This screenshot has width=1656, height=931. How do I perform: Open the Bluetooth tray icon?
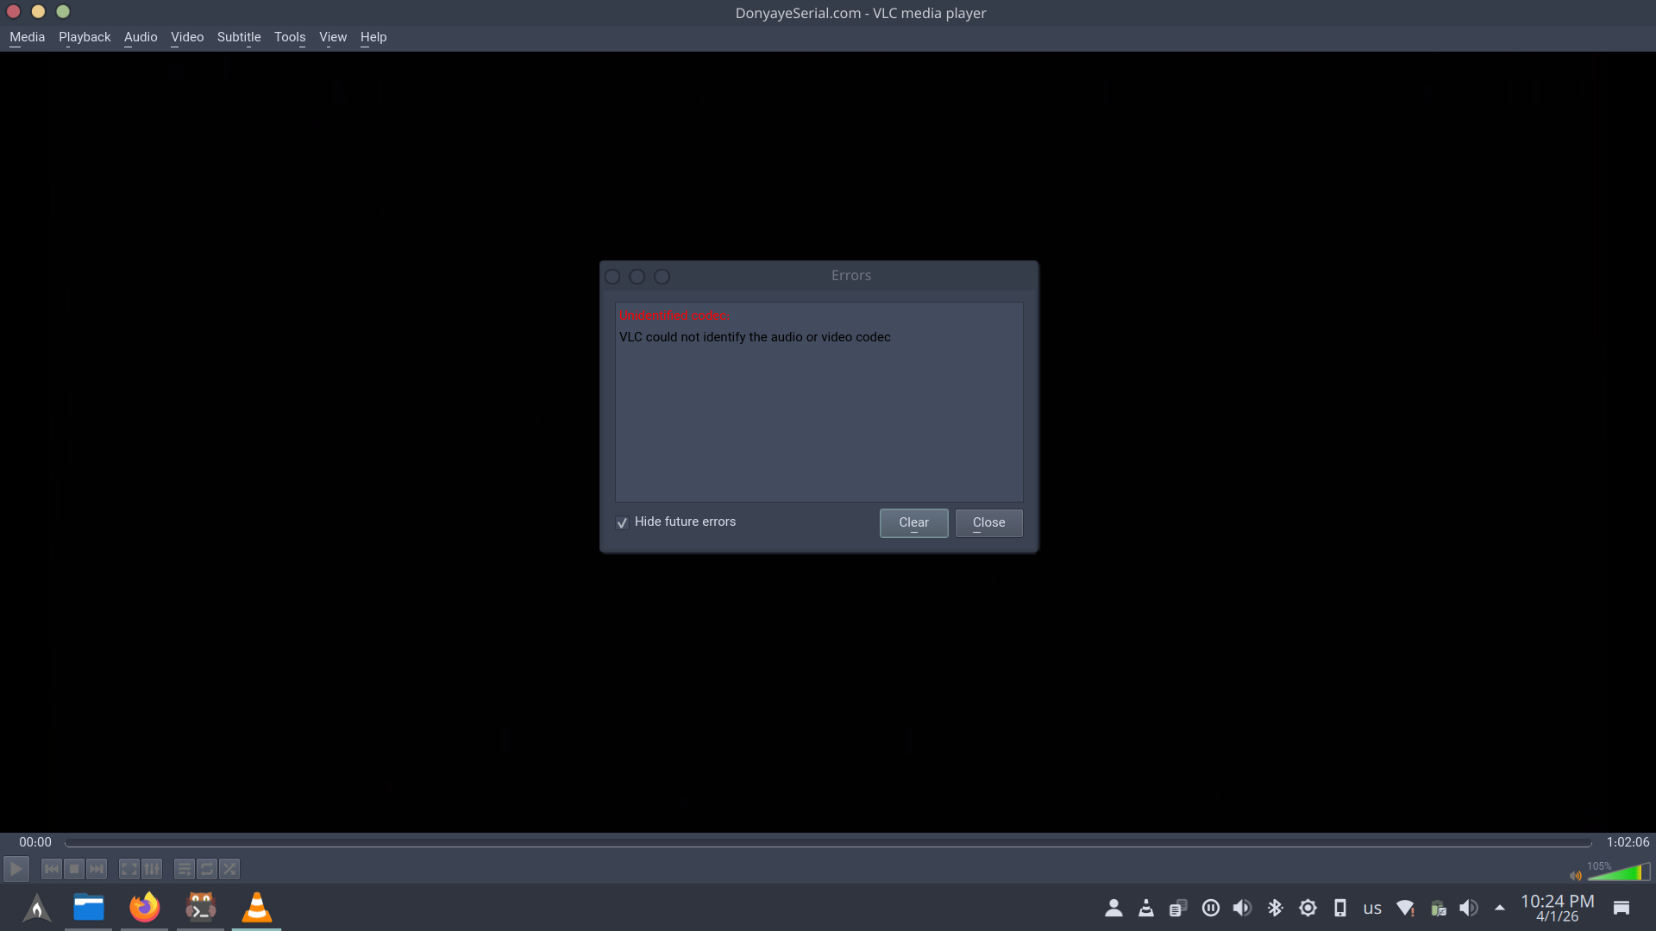click(1276, 908)
